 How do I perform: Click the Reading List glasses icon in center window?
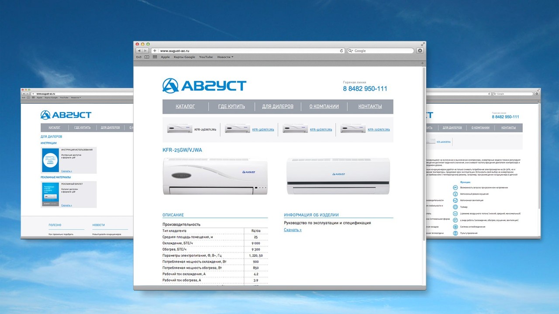(x=139, y=57)
